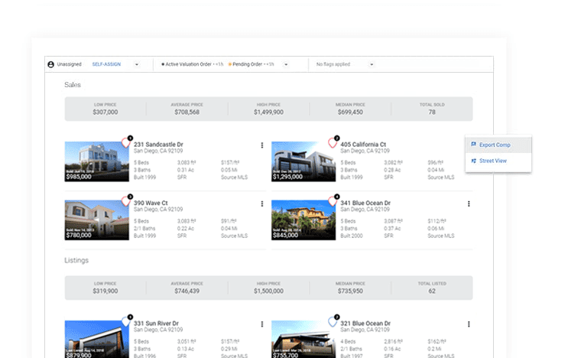Screen dimensions: 568x358
Task: Expand the No flags applied dropdown
Action: [372, 64]
